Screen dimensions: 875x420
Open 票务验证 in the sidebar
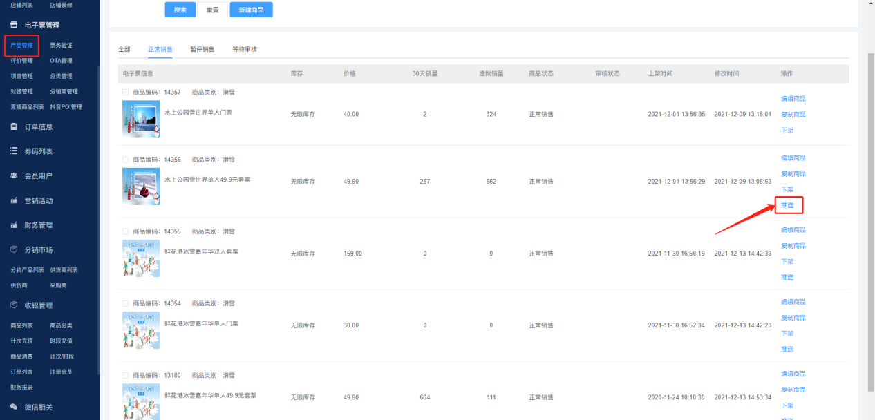click(61, 46)
